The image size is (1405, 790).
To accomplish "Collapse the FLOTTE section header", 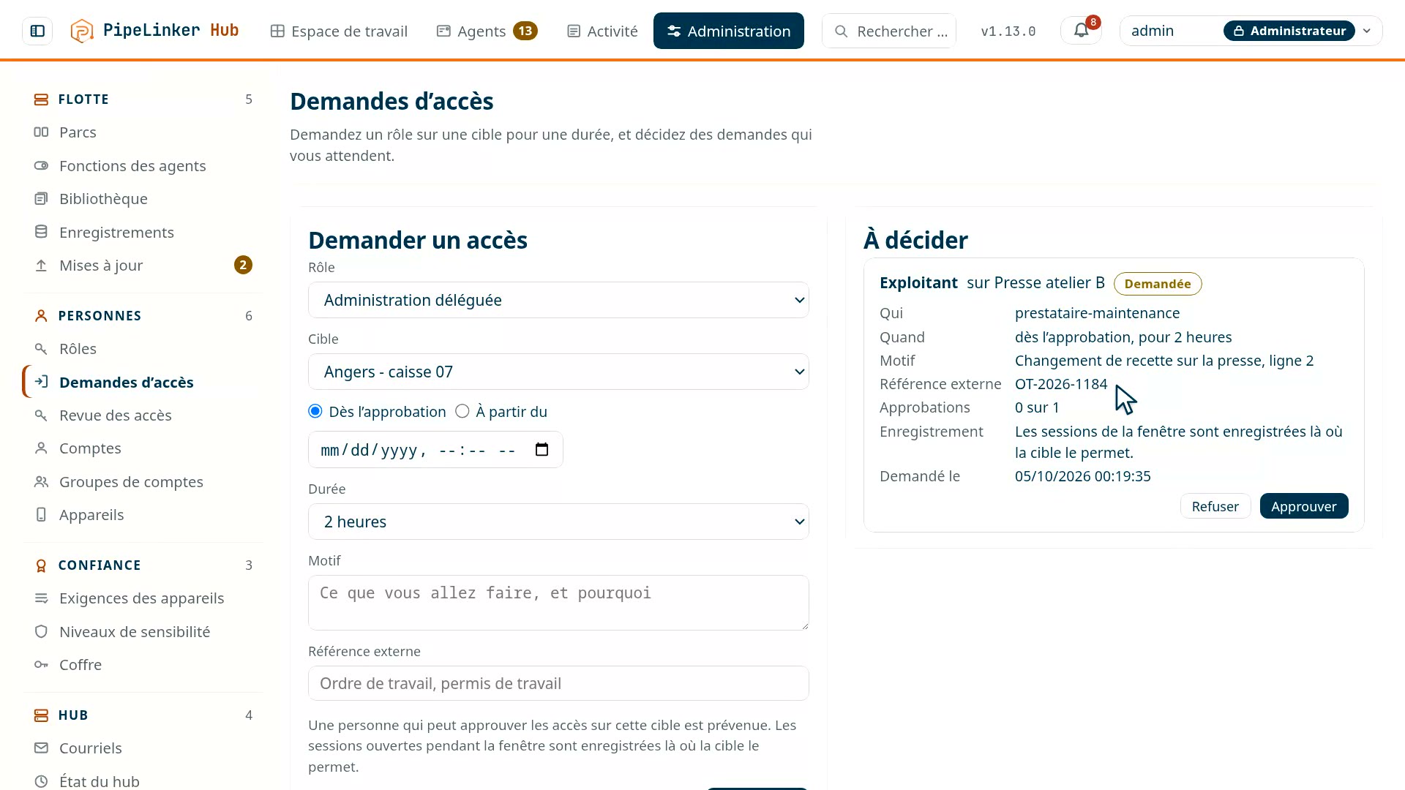I will pos(143,99).
